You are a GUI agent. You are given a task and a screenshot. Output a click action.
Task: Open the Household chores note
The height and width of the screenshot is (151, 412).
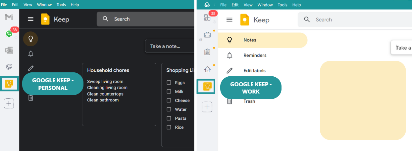119,94
